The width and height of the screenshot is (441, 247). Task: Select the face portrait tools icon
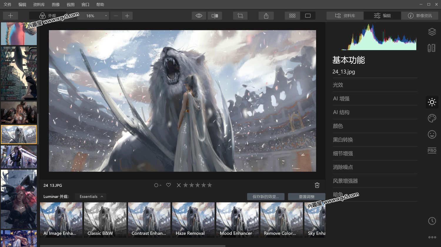tap(432, 134)
